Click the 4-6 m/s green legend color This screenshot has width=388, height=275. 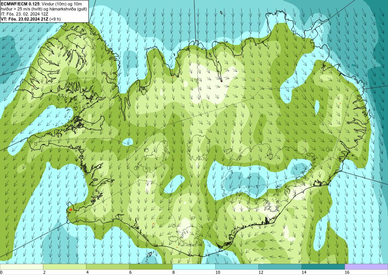point(107,266)
